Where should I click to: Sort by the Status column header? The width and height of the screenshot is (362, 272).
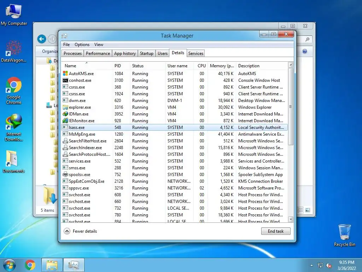147,66
